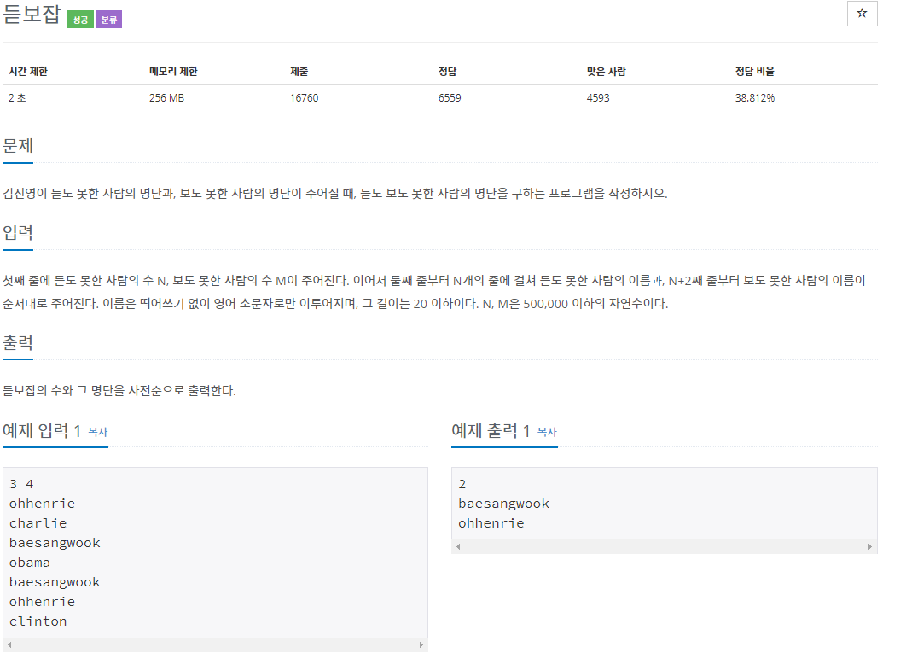This screenshot has height=653, width=912.
Task: Click the 제출 column header
Action: 299,71
